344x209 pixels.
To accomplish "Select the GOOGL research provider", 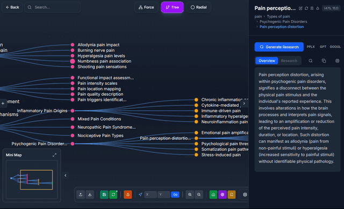I will point(335,47).
